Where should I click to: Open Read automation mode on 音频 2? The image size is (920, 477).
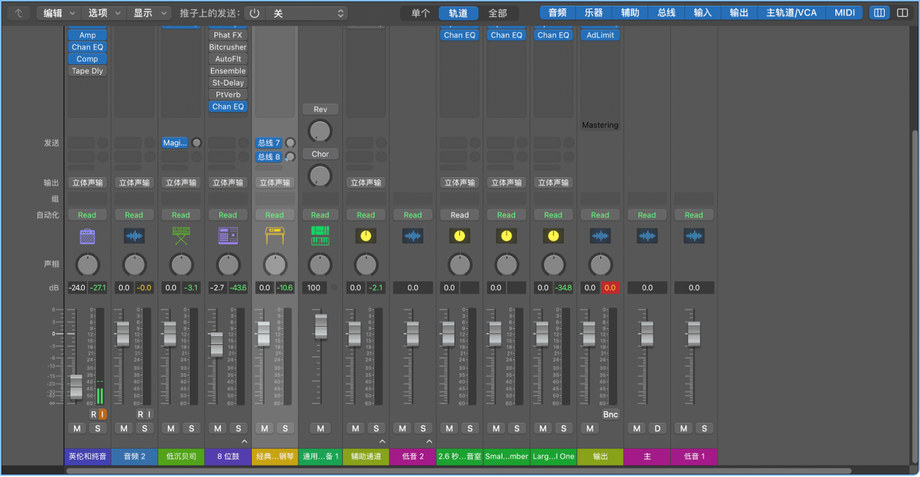pyautogui.click(x=134, y=215)
